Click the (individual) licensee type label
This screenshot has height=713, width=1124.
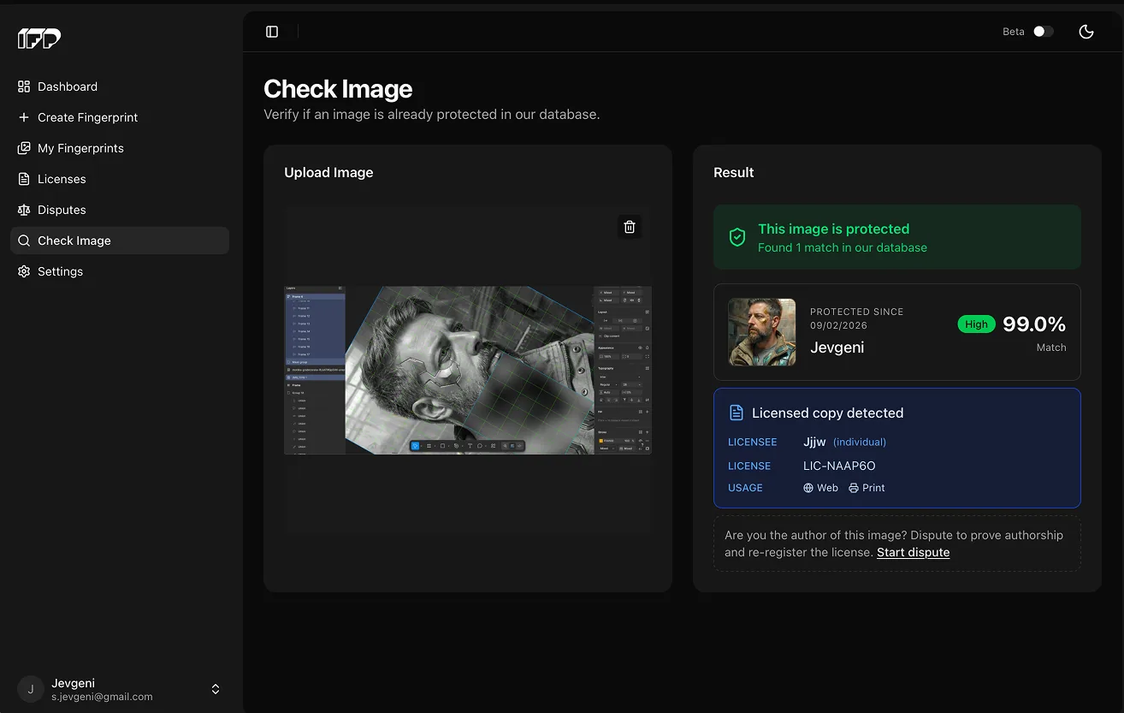[860, 443]
